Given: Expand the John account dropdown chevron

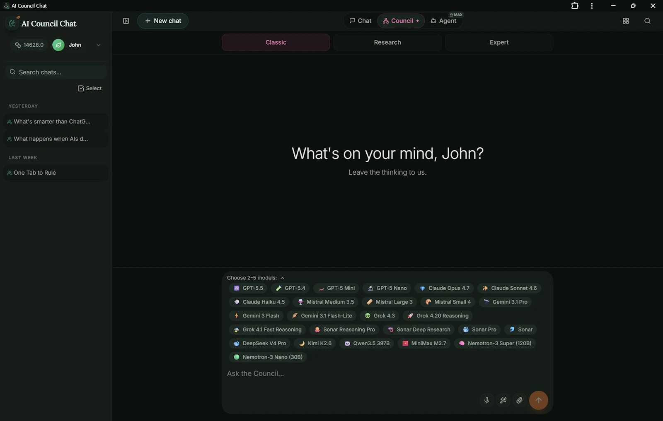Looking at the screenshot, I should point(98,45).
